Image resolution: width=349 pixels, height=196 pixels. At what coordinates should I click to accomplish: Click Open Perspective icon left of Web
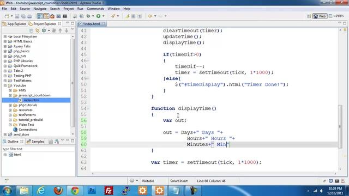309,16
